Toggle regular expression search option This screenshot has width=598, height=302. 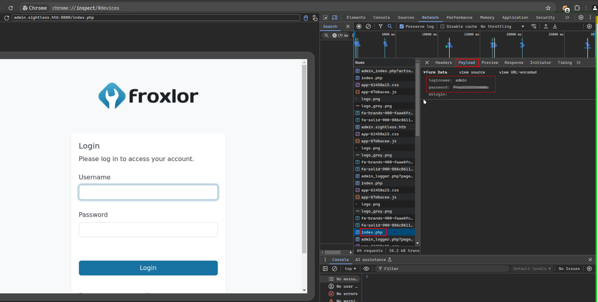[x=340, y=35]
